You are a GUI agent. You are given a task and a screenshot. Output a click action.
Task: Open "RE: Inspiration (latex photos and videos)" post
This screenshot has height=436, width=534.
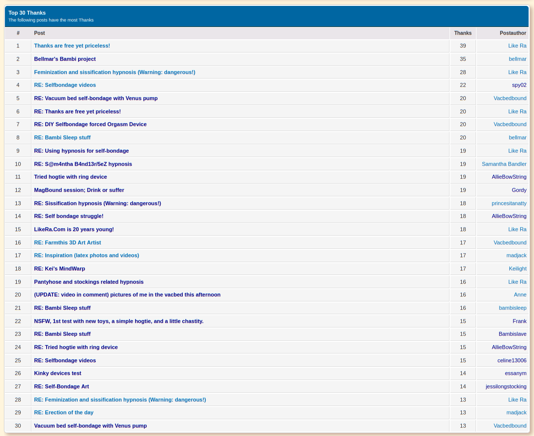86,255
